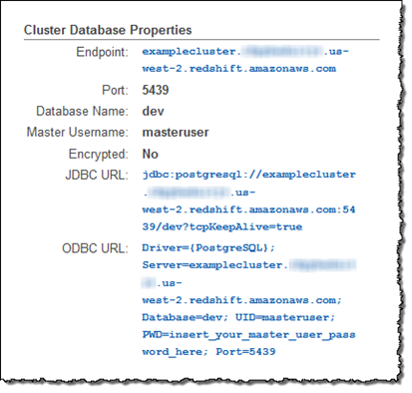Click the Driver={PostgreSQL} ODBC text
Viewport: 412px width, 393px height.
pyautogui.click(x=208, y=248)
